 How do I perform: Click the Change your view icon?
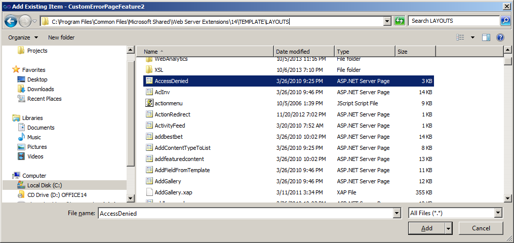pos(460,37)
